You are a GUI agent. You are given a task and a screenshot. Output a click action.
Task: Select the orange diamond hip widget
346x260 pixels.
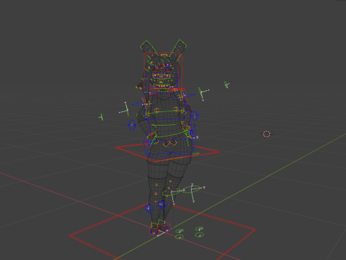pos(169,143)
